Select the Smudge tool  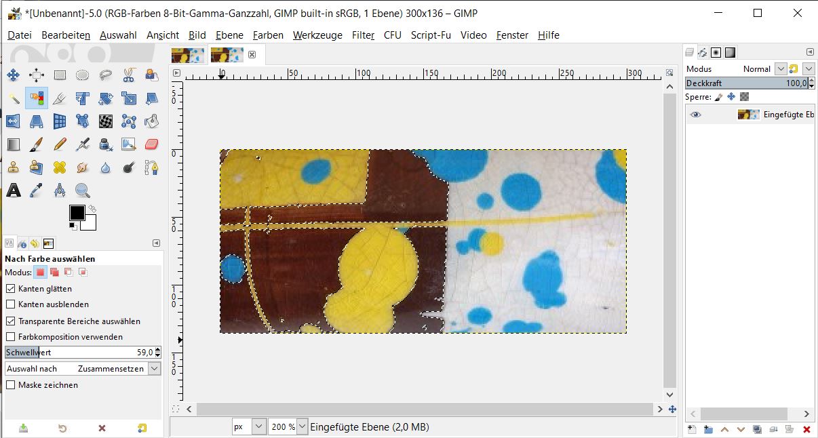pyautogui.click(x=83, y=167)
